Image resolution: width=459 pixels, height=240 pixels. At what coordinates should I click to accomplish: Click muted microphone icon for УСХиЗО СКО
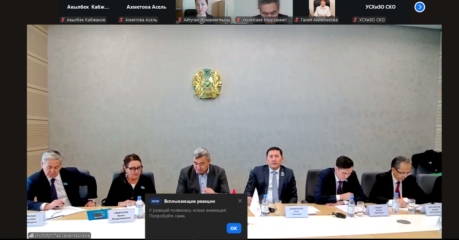point(355,20)
